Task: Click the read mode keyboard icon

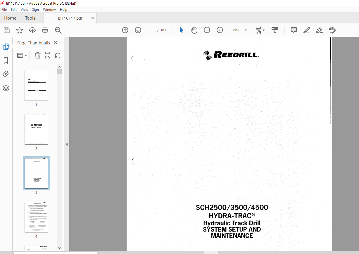Action: 275,30
